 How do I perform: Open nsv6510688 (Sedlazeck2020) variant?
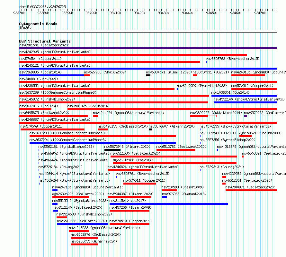(x=82, y=221)
